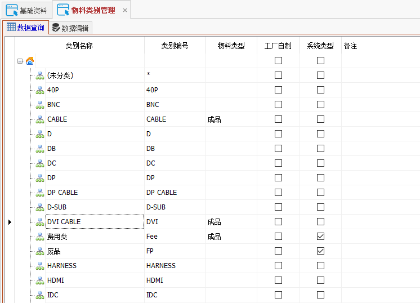Click the node icon beside DC name
This screenshot has height=303, width=420.
(x=40, y=163)
